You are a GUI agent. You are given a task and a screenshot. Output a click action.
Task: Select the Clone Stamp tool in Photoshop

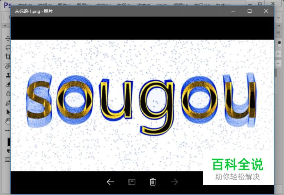8,75
